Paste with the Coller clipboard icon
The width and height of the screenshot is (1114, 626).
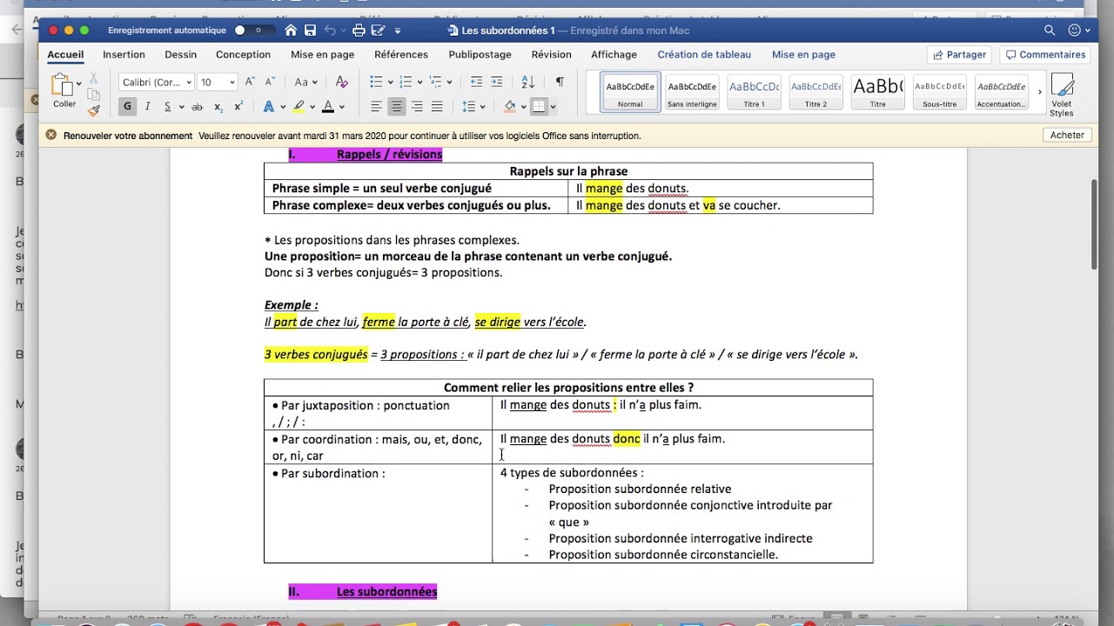[x=62, y=90]
